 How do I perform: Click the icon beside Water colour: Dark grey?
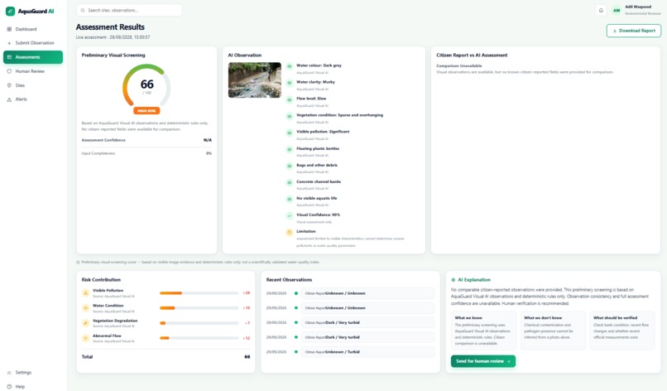click(x=290, y=66)
